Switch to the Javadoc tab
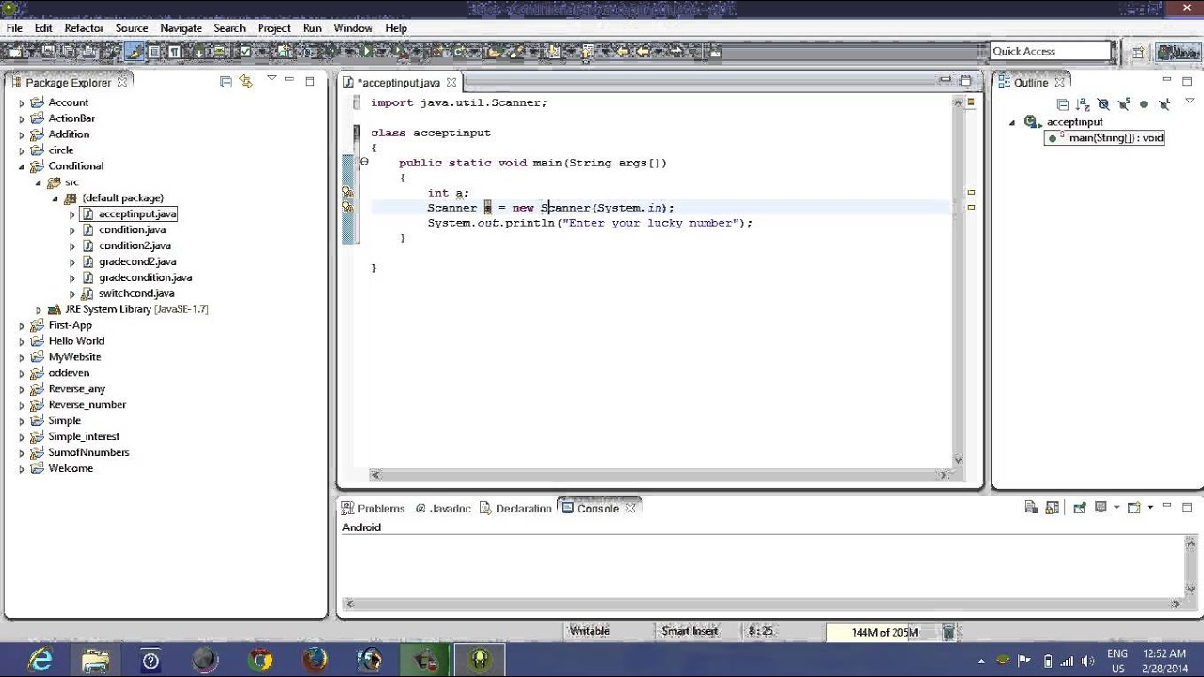 point(443,508)
